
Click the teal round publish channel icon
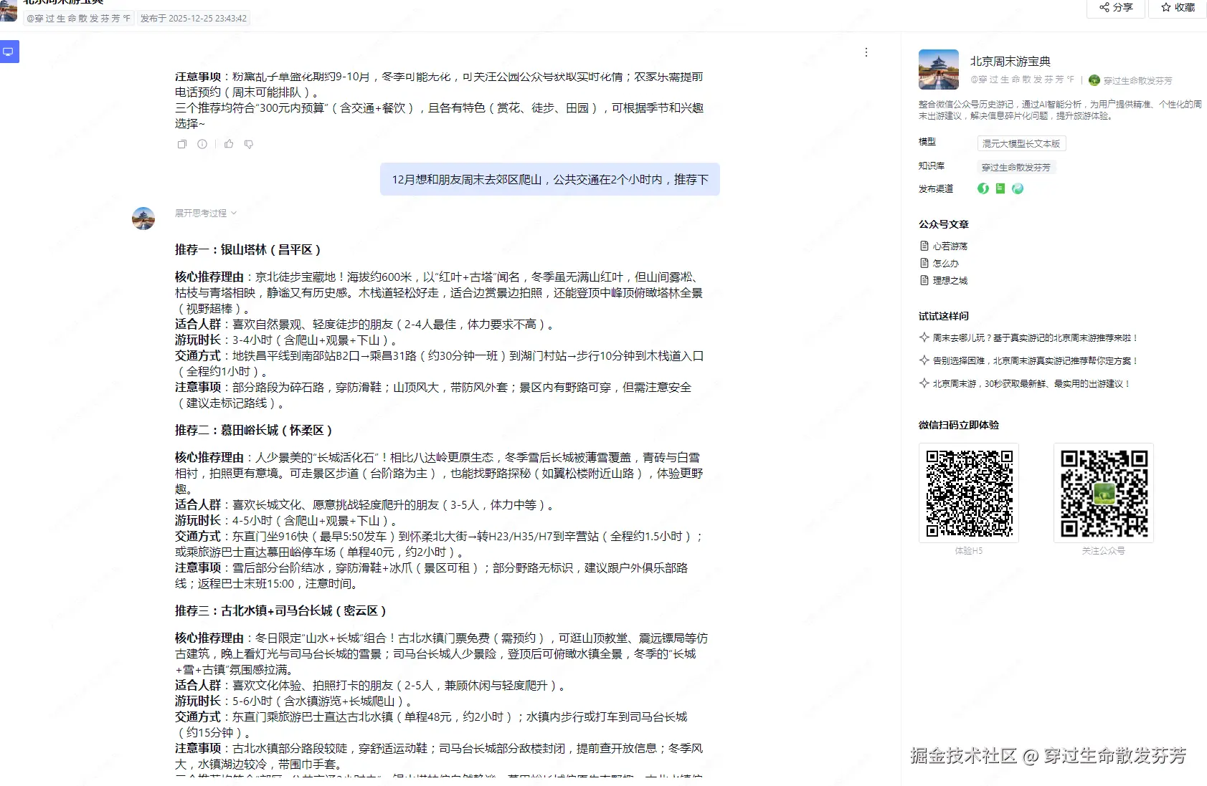[x=1018, y=188]
